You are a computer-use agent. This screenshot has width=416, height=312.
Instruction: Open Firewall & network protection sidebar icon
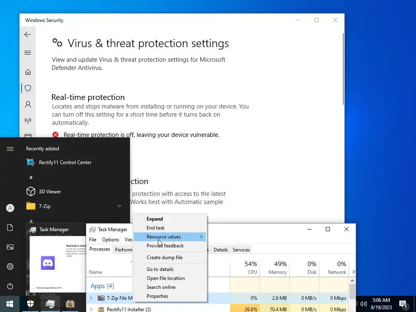coord(28,121)
